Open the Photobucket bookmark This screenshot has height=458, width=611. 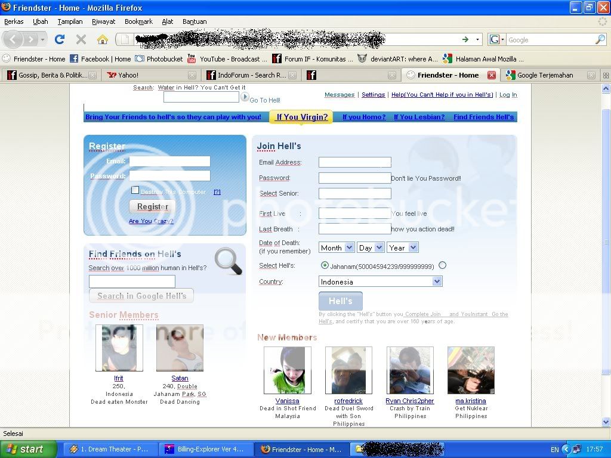159,59
